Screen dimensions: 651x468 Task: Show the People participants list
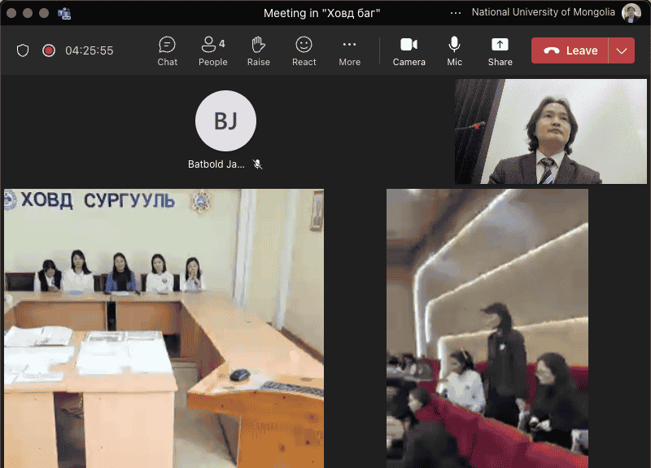(213, 51)
